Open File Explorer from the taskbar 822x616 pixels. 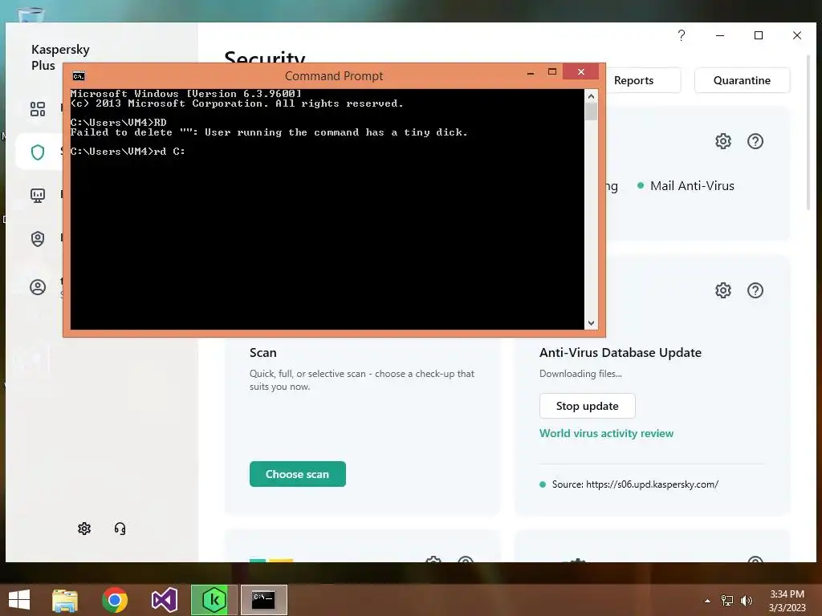(x=65, y=600)
